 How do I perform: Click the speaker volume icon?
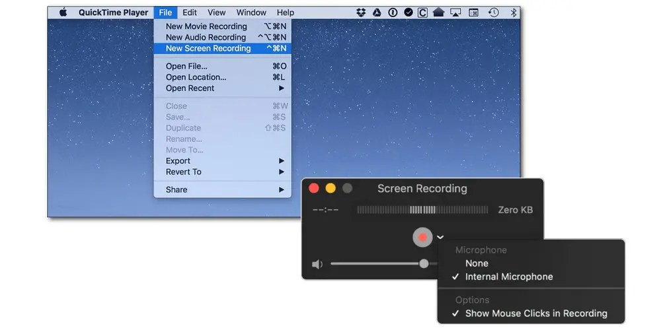click(x=317, y=265)
